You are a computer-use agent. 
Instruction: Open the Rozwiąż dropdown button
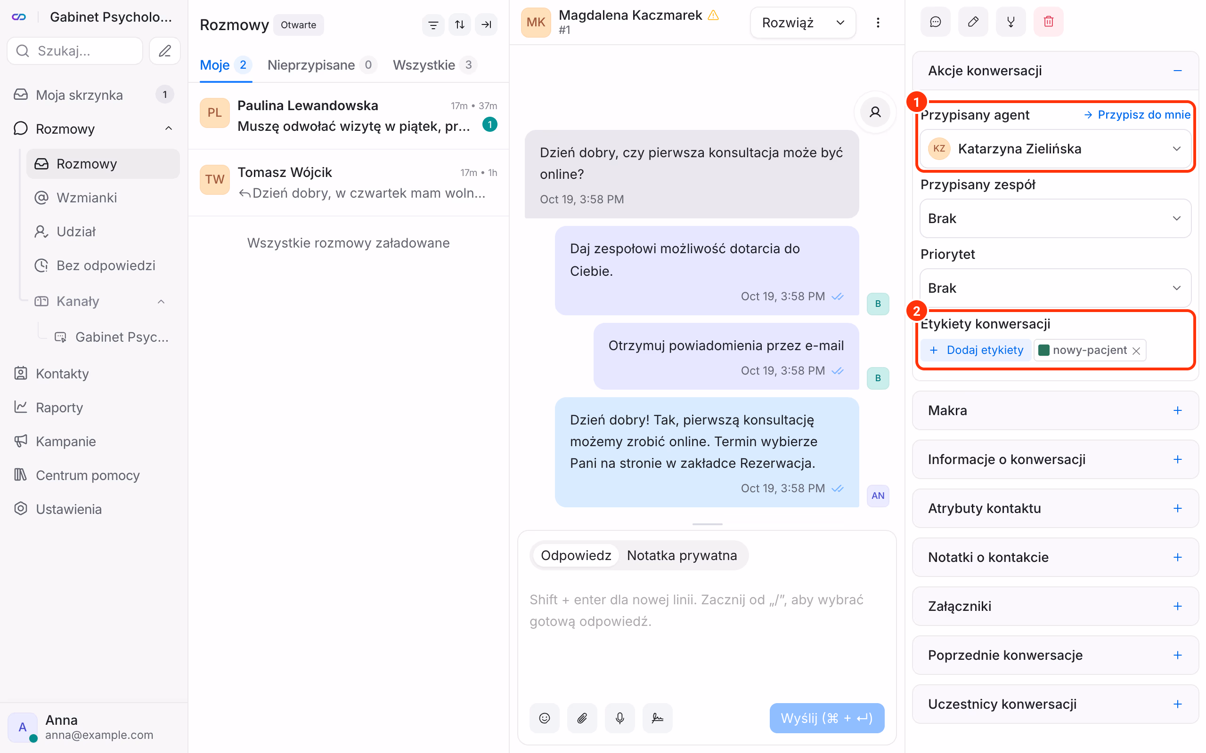802,23
